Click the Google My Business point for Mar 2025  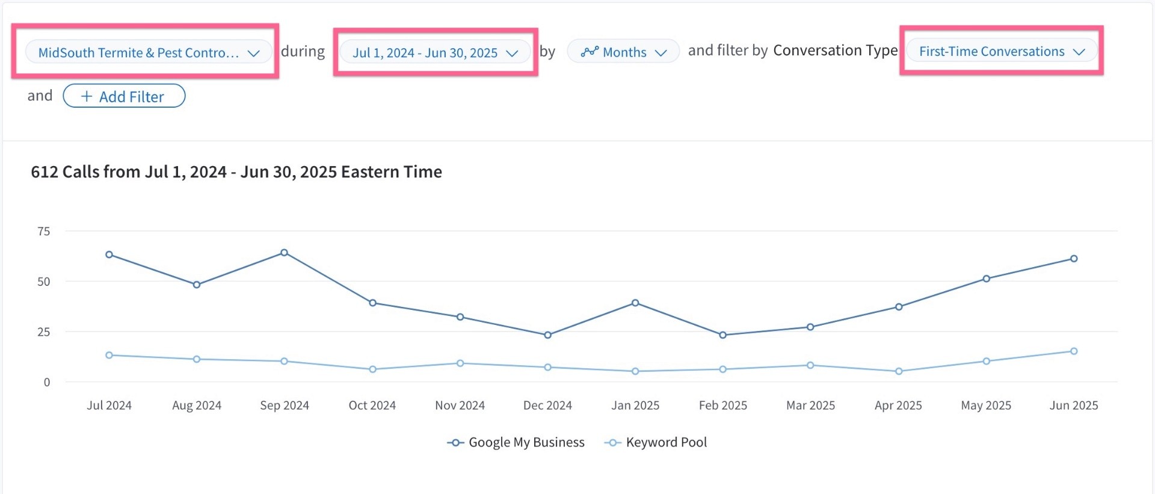pos(810,327)
